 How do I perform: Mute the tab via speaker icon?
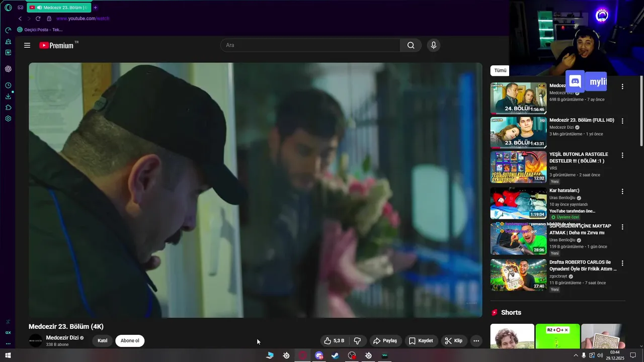tap(39, 8)
